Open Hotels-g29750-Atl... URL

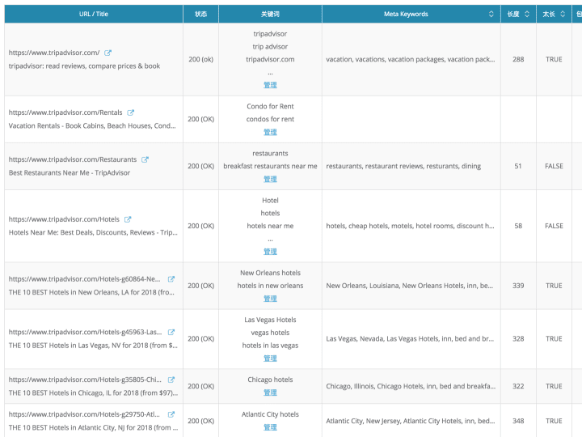[x=84, y=414]
